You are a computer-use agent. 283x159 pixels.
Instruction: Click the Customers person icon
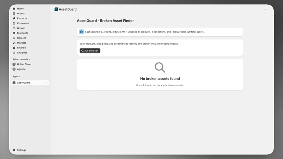coord(14,23)
